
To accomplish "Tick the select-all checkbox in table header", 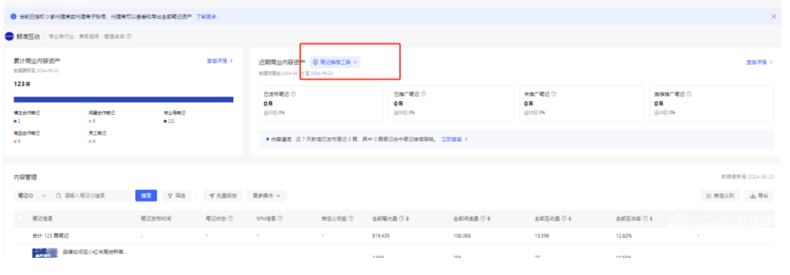I will point(21,218).
